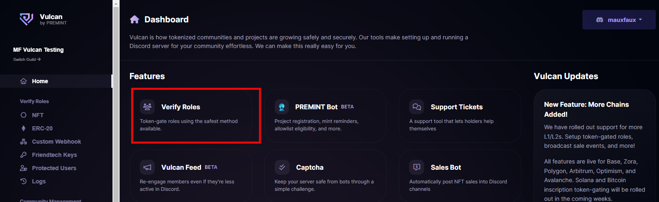Open the Sales Bot feature card
The image size is (659, 202).
tap(460, 176)
